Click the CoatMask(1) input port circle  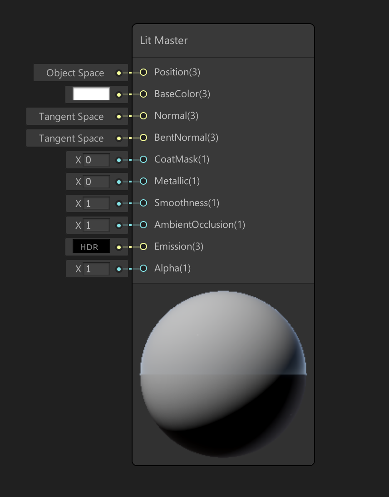(143, 159)
